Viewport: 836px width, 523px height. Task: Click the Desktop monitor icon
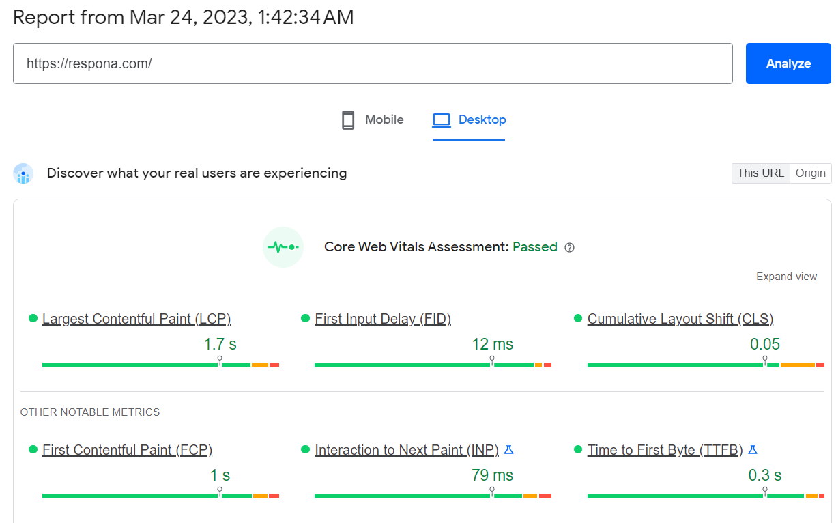441,119
